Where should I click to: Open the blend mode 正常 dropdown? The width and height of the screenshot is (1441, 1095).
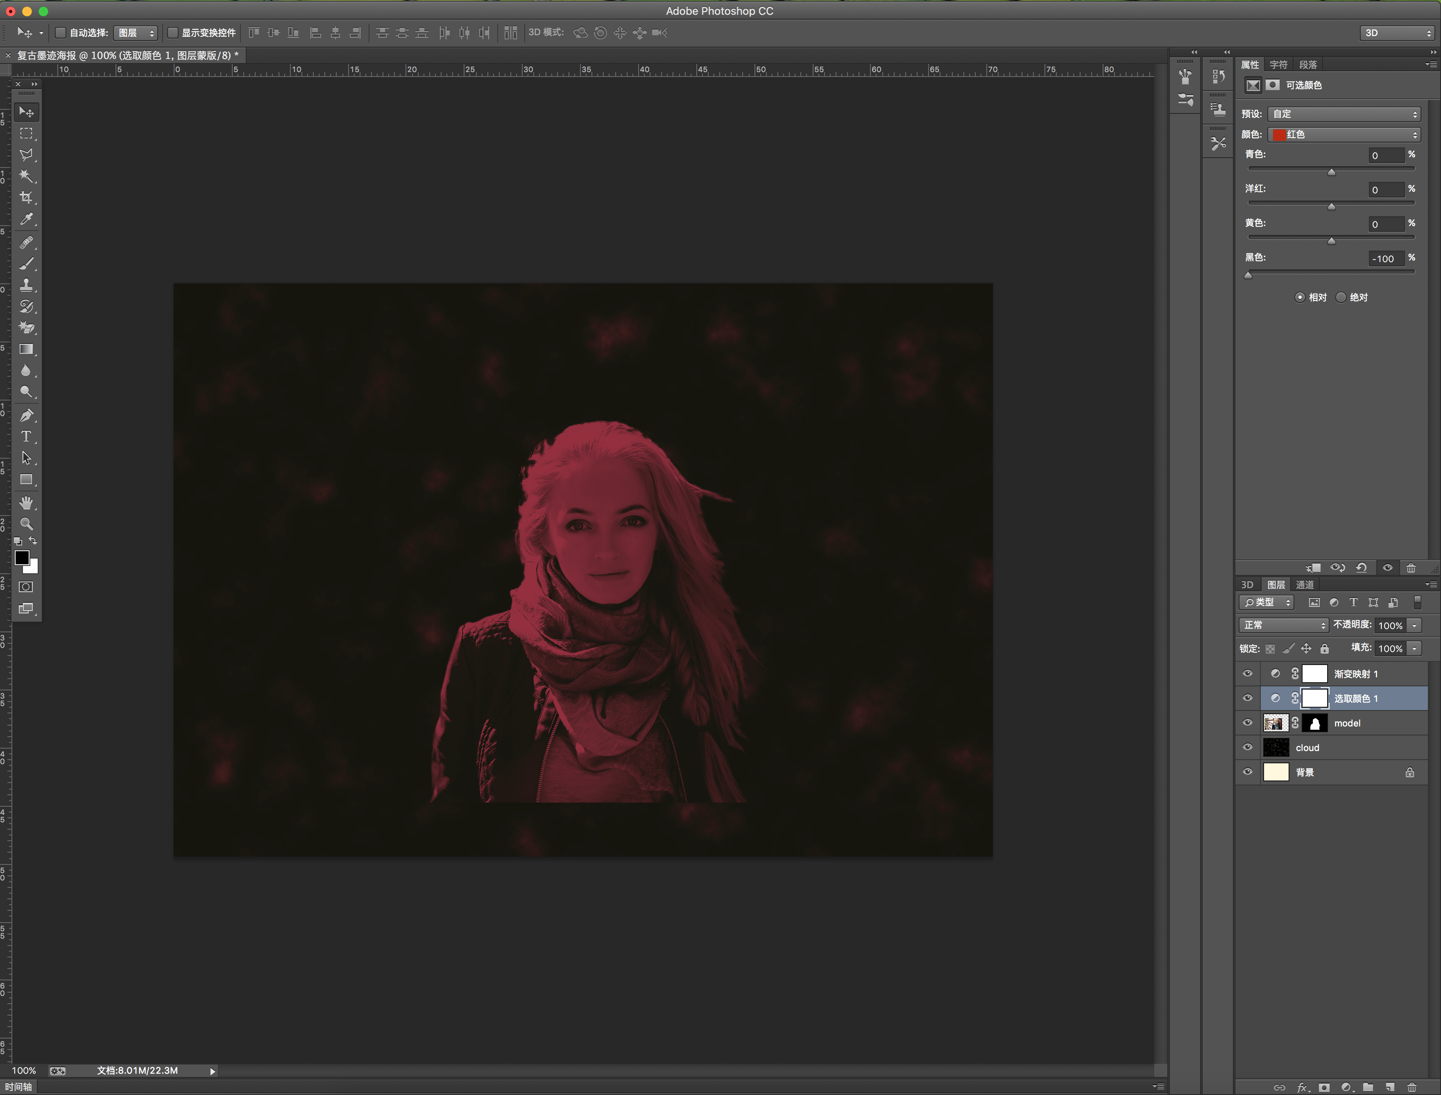(1283, 625)
